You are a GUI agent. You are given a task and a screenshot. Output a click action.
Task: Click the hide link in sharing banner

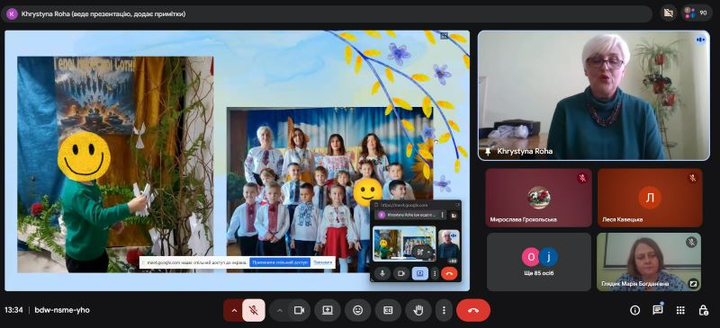322,262
